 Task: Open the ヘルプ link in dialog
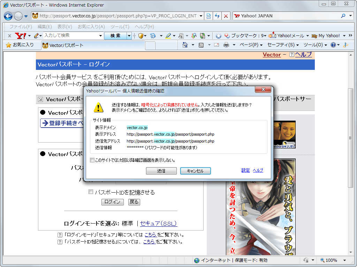click(x=258, y=170)
